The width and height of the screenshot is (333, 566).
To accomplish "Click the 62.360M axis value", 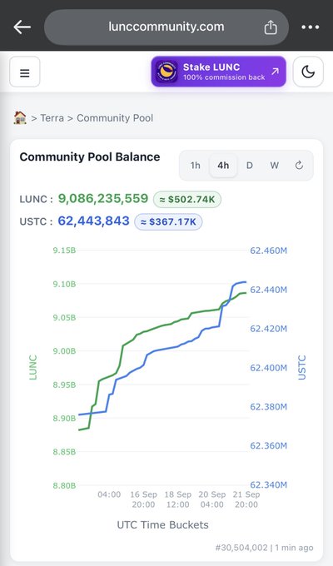I will coord(268,446).
